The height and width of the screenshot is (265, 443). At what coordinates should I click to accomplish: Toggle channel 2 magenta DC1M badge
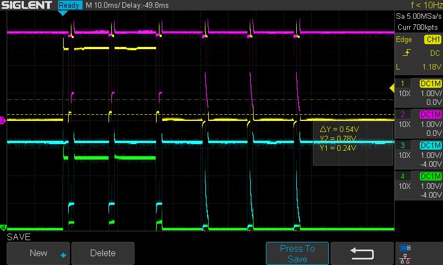[x=431, y=114]
